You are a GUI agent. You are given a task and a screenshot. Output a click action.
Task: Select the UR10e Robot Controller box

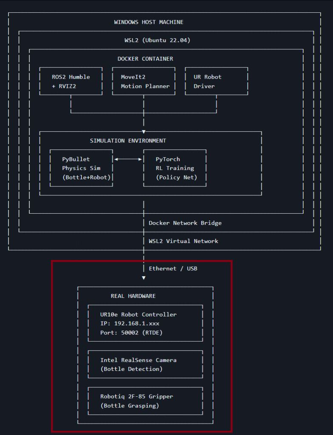pos(145,323)
